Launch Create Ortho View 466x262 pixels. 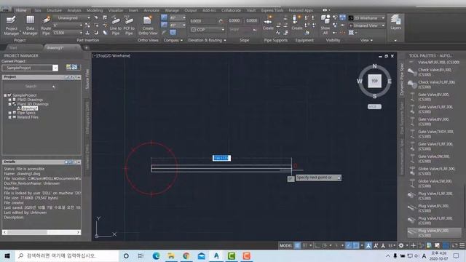point(148,25)
